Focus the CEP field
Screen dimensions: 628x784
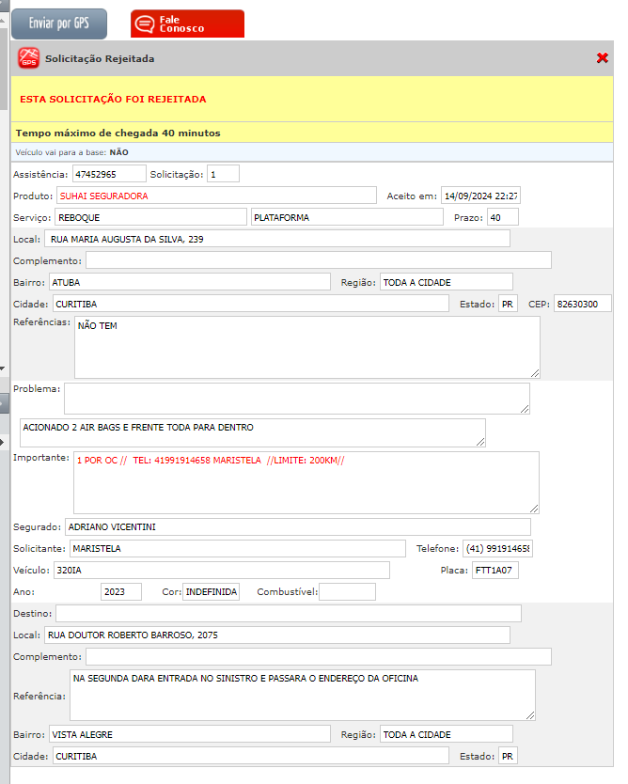click(x=582, y=304)
